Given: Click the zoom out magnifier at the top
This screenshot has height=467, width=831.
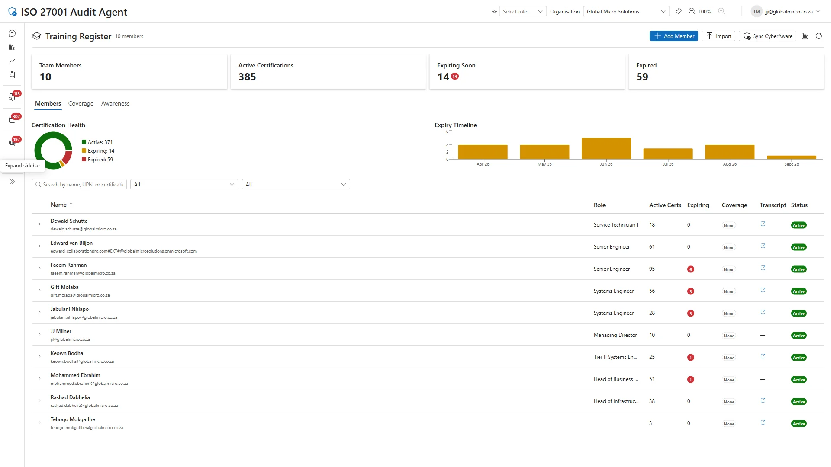Looking at the screenshot, I should (692, 11).
